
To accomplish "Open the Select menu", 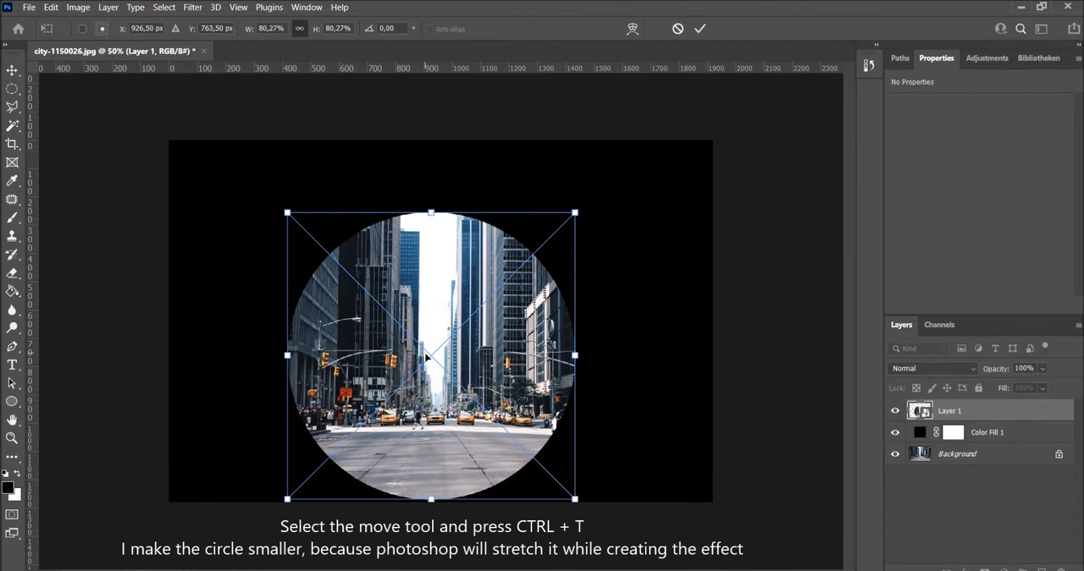I will (164, 8).
